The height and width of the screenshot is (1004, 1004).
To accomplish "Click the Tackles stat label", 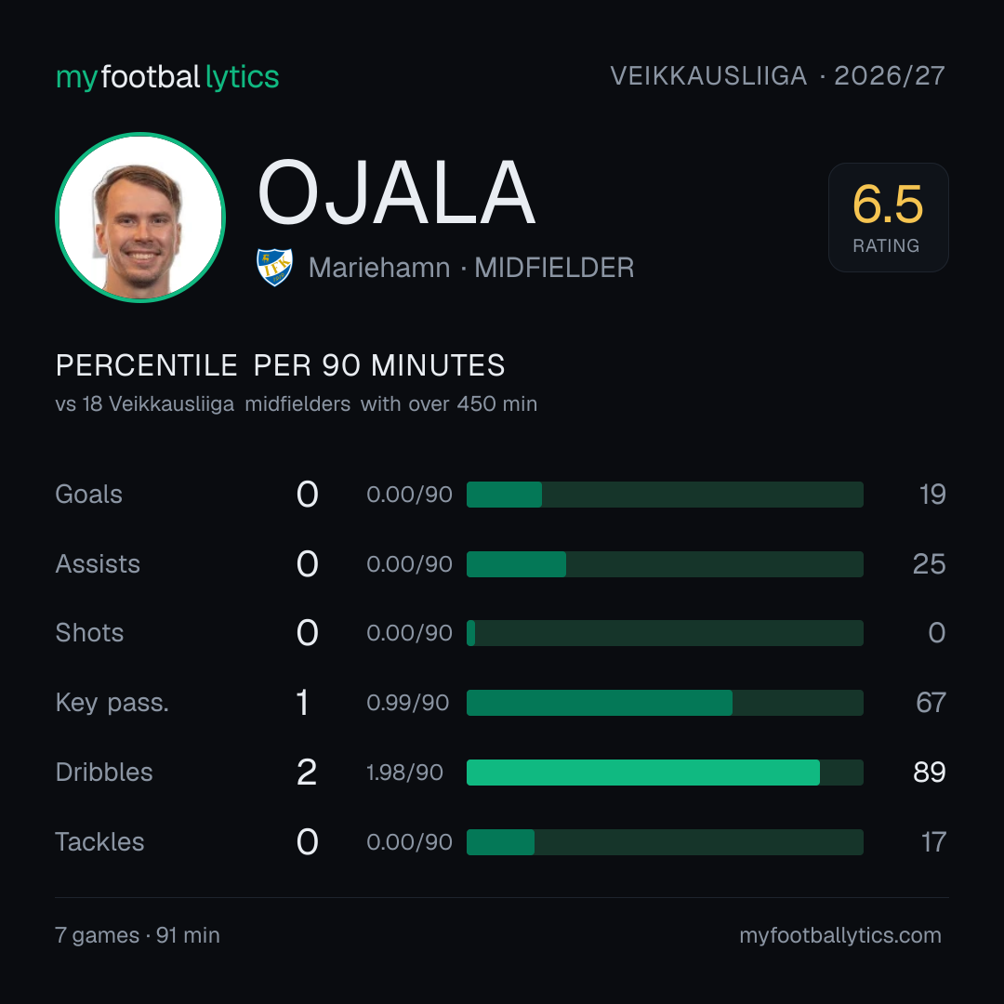I will [x=99, y=842].
